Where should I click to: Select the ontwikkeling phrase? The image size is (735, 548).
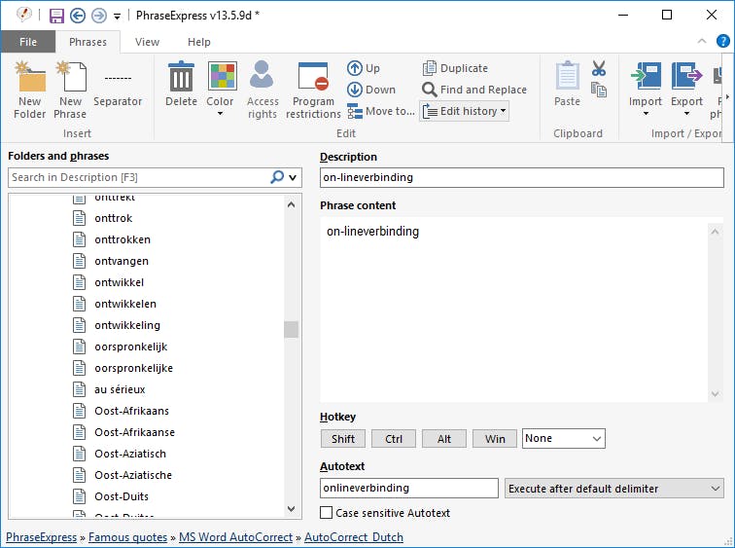pos(127,325)
